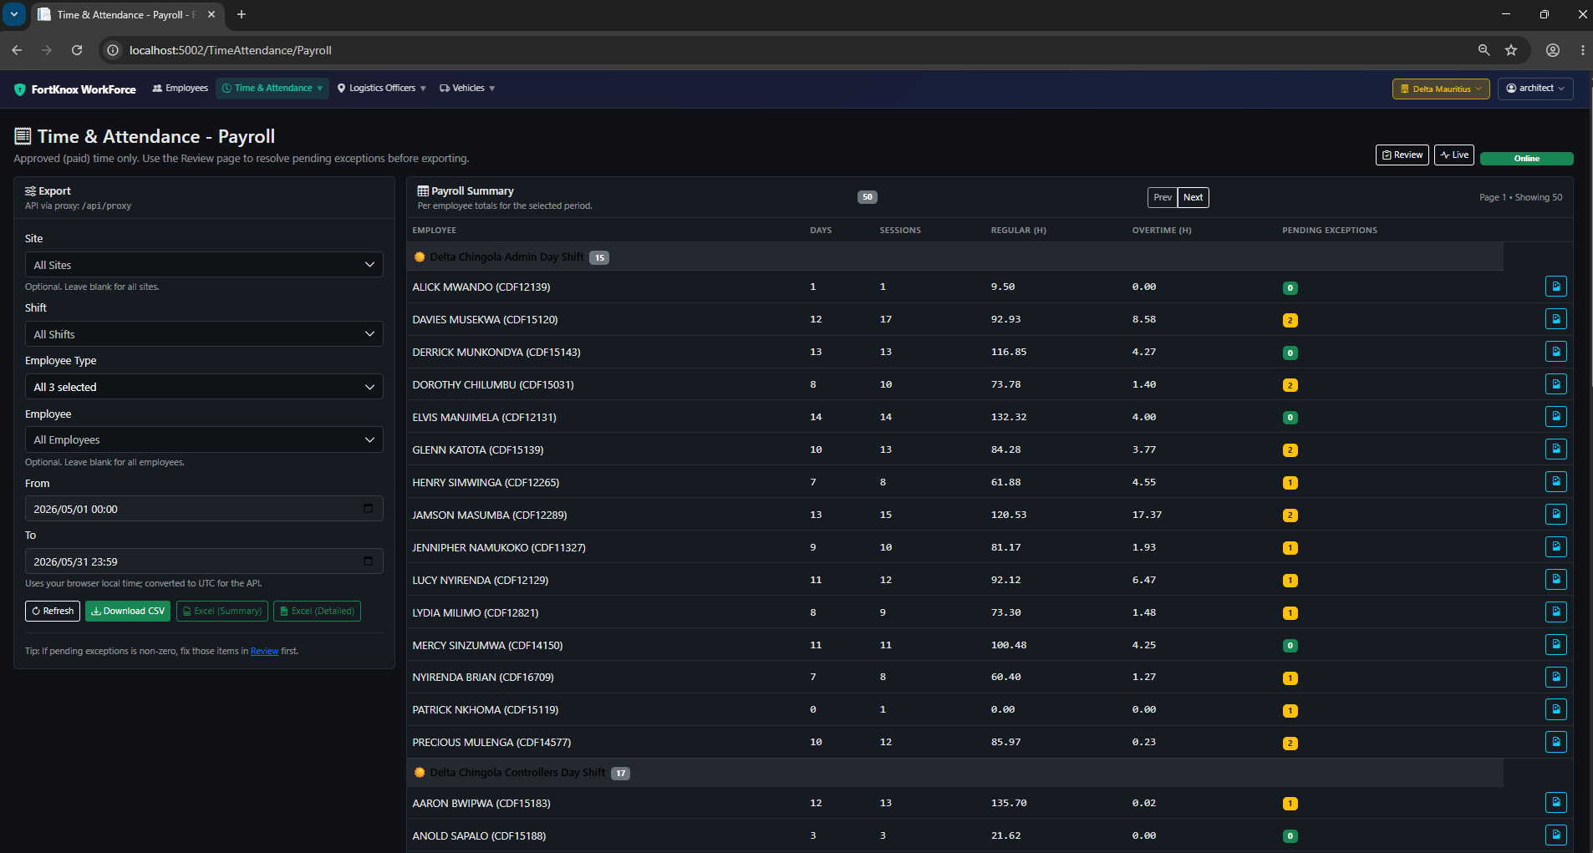
Task: Click the green Online status indicator
Action: (x=1526, y=159)
